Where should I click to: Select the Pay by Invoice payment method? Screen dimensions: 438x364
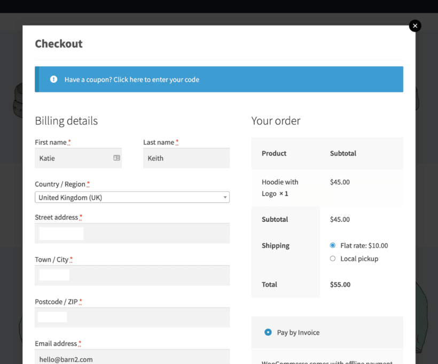point(268,332)
